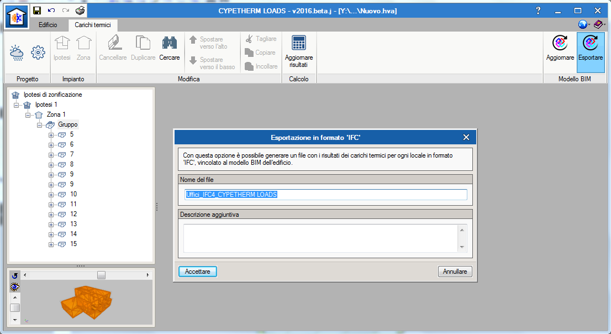
Task: Collapse the Zona 1 tree node
Action: click(28, 115)
